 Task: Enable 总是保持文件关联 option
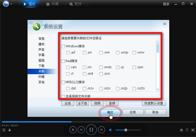pos(63,96)
